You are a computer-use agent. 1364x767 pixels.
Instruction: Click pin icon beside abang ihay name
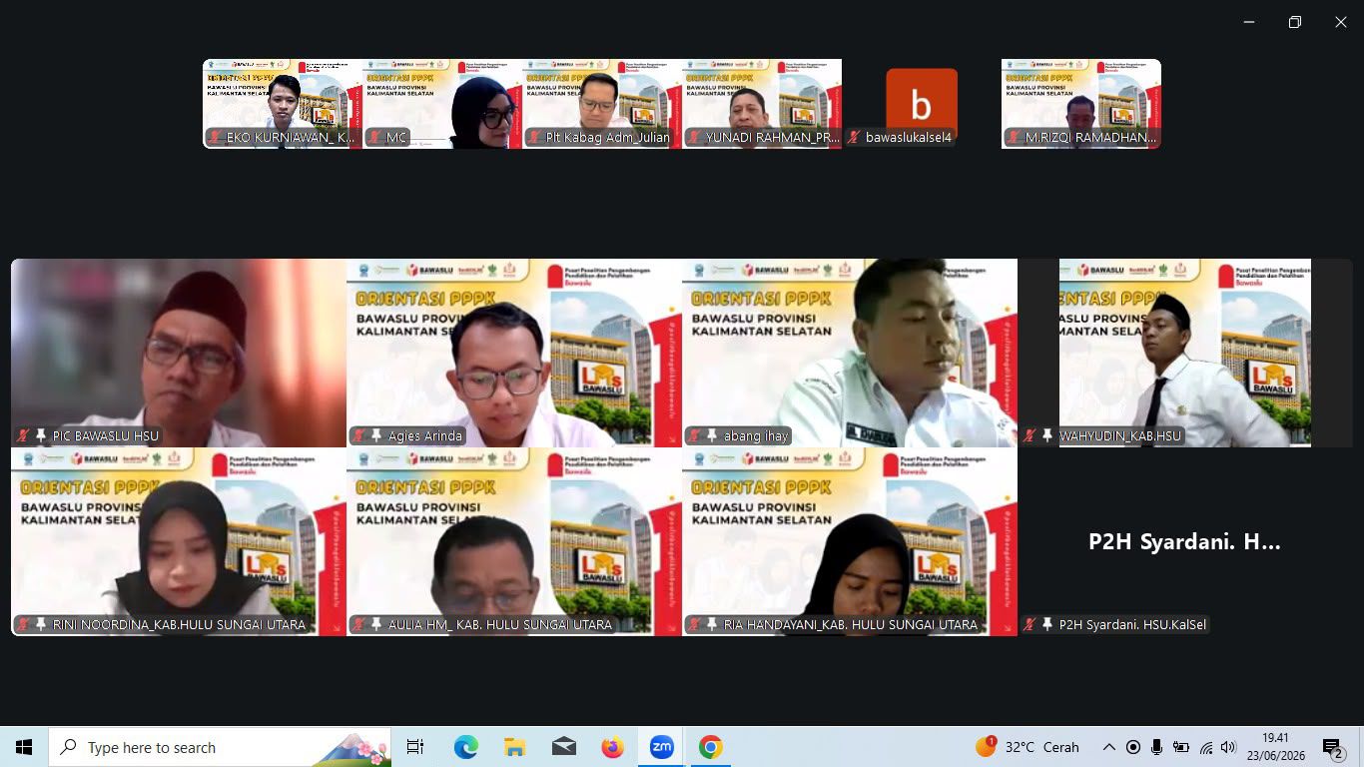[x=712, y=436]
